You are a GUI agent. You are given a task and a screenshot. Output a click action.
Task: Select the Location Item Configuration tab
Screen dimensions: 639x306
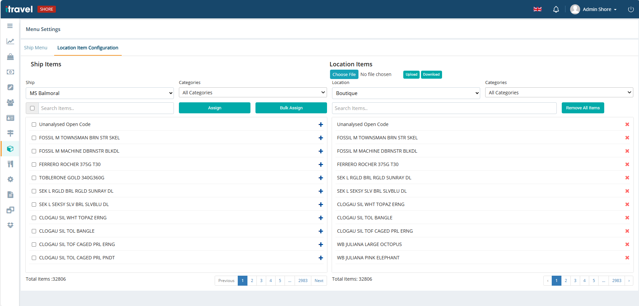coord(88,48)
